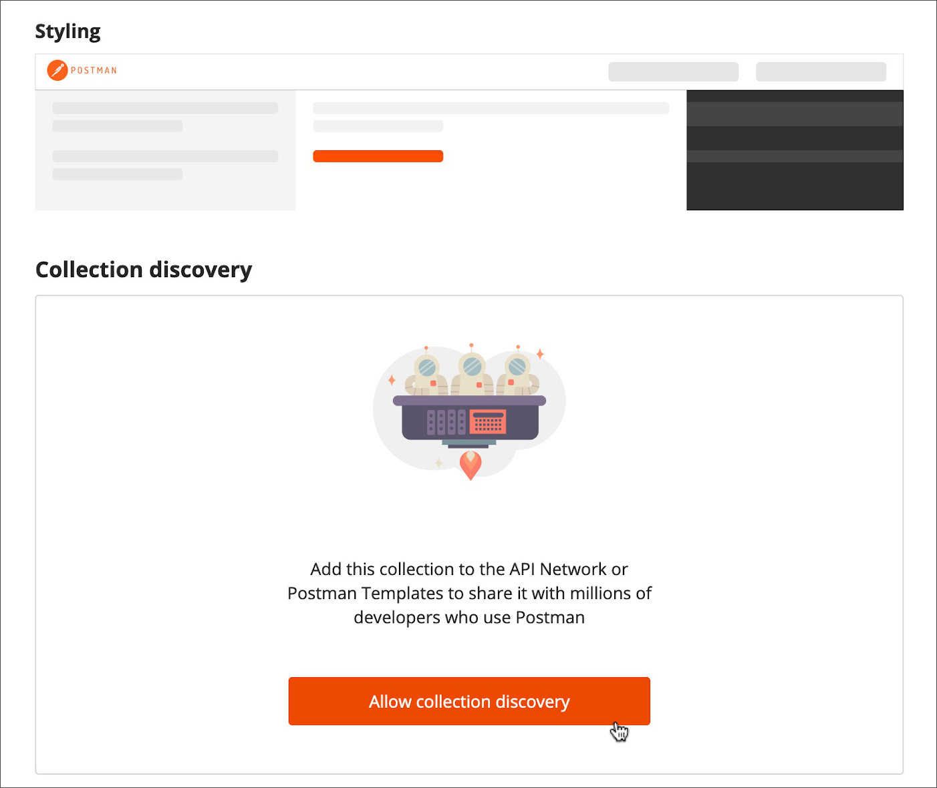The image size is (937, 788).
Task: Click the left astronaut in the illustration
Action: (426, 373)
